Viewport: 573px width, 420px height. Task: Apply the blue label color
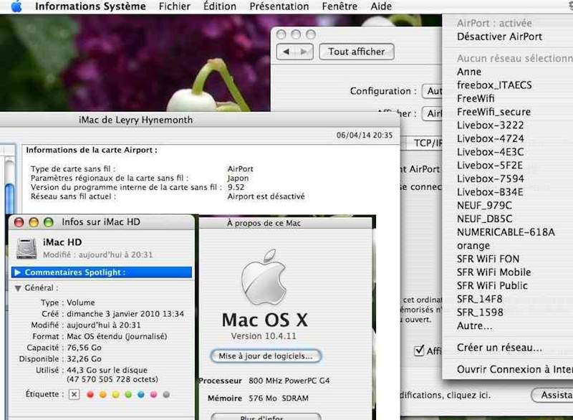(x=141, y=394)
